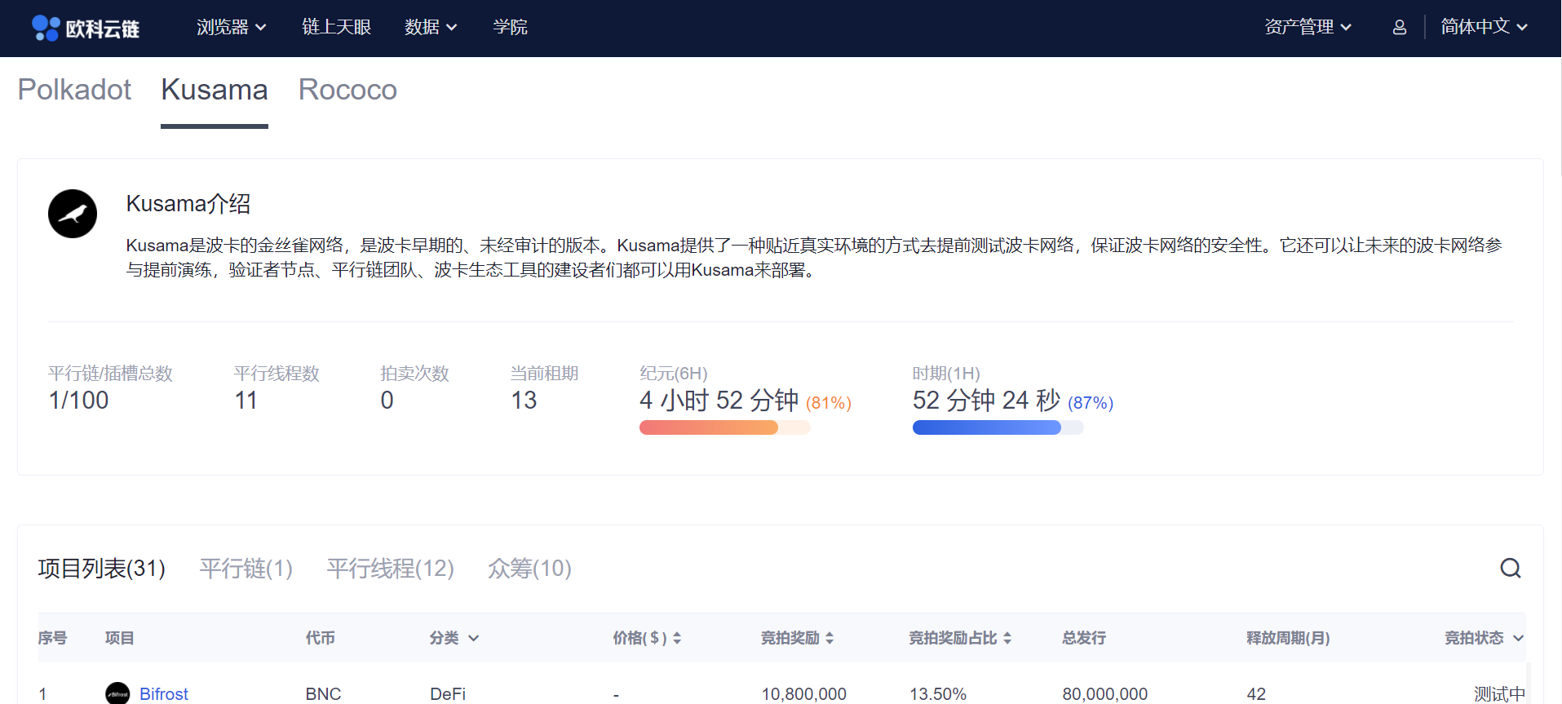The height and width of the screenshot is (704, 1562).
Task: Click the Bifrost project logo
Action: point(117,693)
